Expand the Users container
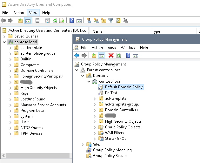 coord(10,122)
